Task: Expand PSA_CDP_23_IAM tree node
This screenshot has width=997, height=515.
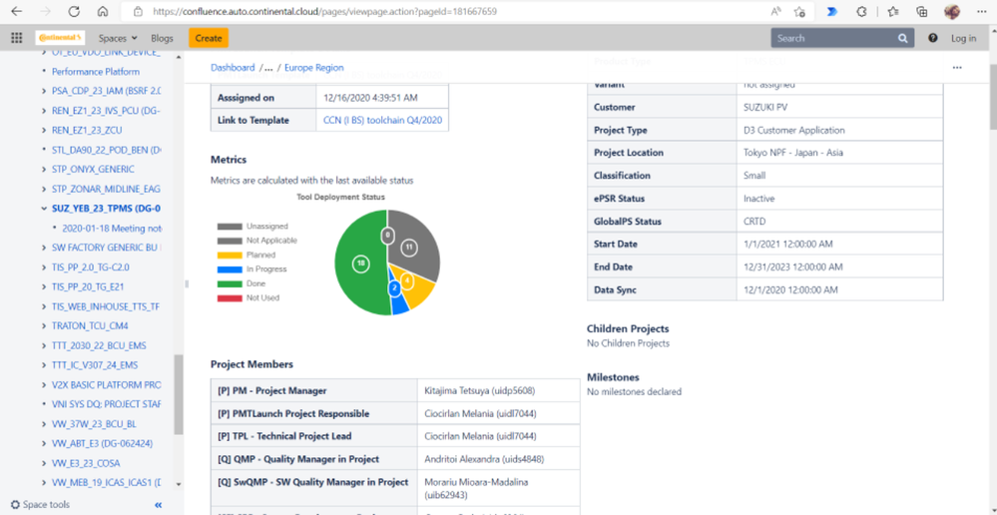Action: 43,91
